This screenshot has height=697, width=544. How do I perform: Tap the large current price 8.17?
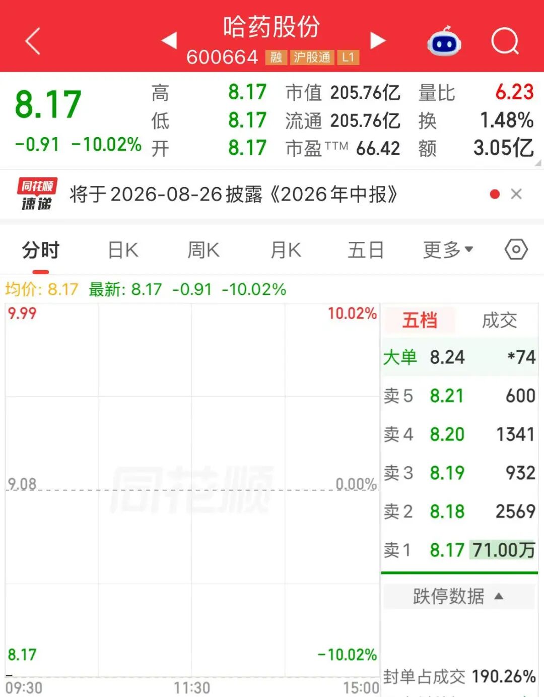point(48,105)
